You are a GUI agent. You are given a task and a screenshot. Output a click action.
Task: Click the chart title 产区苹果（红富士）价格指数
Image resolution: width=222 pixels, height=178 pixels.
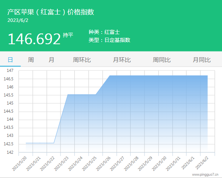coord(51,12)
